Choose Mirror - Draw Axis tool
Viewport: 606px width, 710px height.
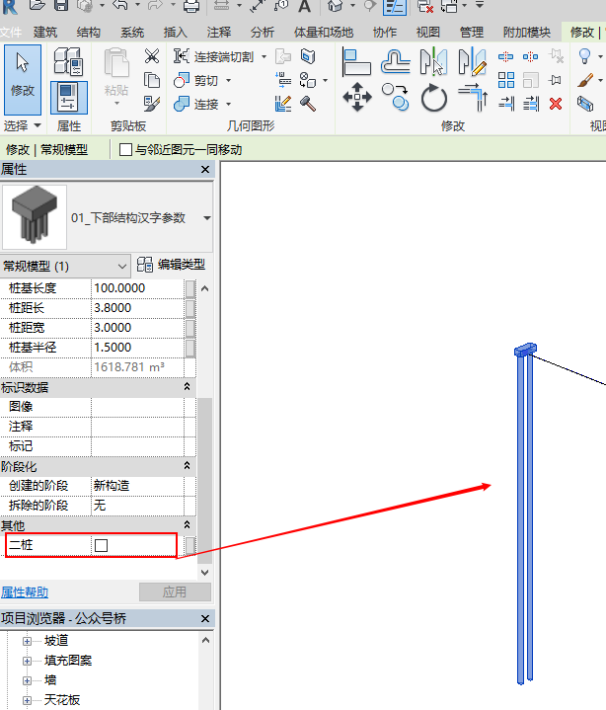click(472, 61)
